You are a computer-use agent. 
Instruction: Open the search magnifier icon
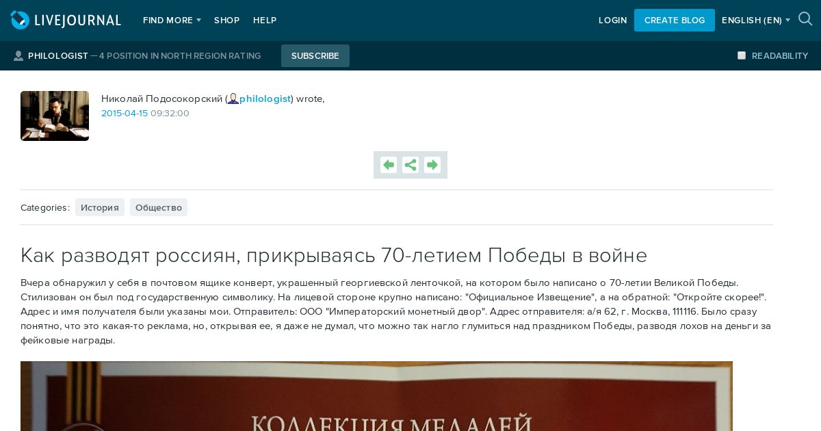805,19
